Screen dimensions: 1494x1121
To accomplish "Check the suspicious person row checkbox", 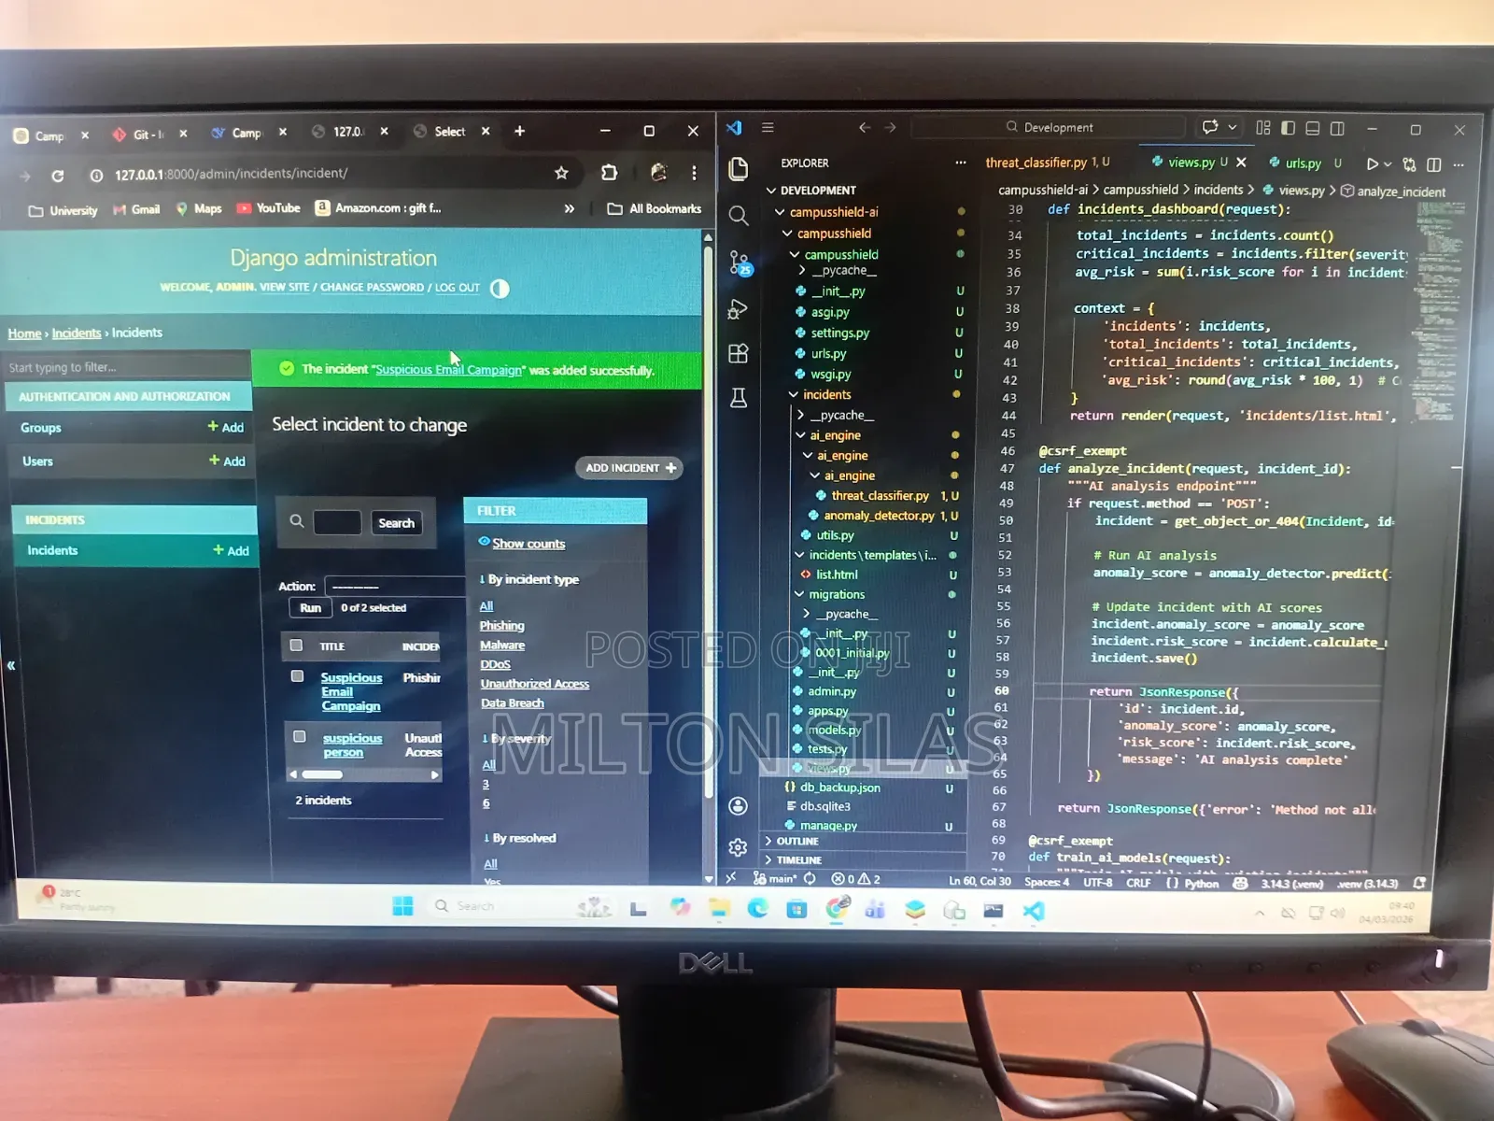I will pos(299,737).
